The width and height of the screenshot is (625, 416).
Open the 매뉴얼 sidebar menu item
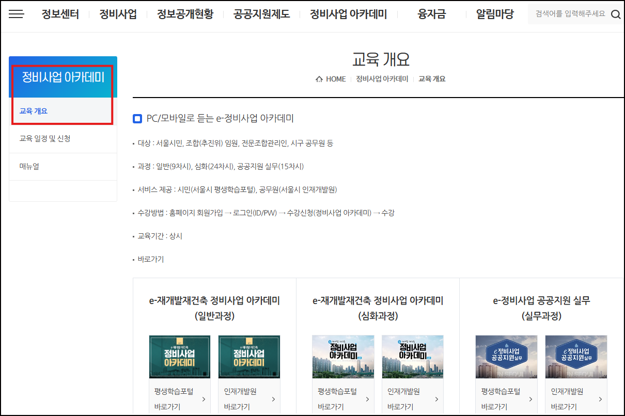62,166
